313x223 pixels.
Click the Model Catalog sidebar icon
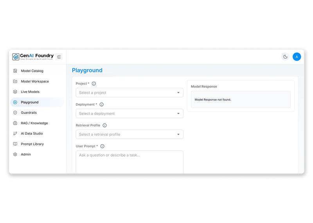pos(15,71)
